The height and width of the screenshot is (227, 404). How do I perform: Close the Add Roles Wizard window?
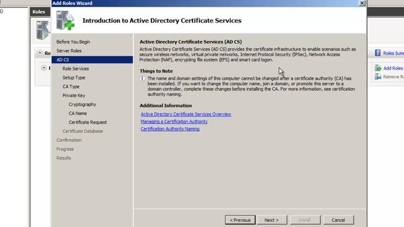tap(362, 3)
